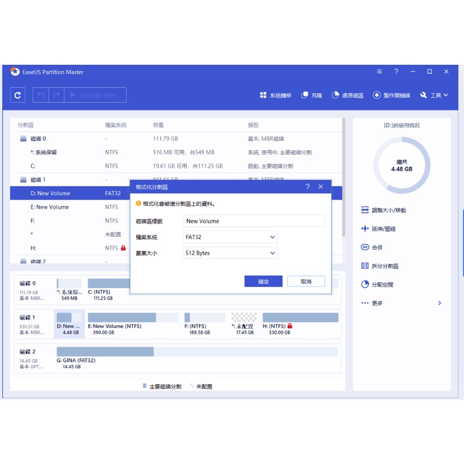Open the hamburger menu in title bar
The image size is (464, 464).
pos(380,72)
